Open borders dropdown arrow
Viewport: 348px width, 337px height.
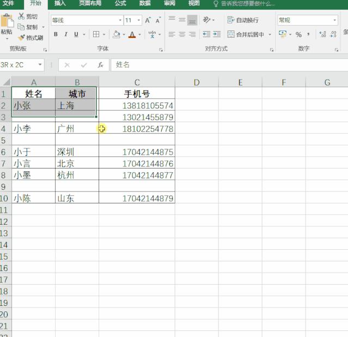[104, 34]
